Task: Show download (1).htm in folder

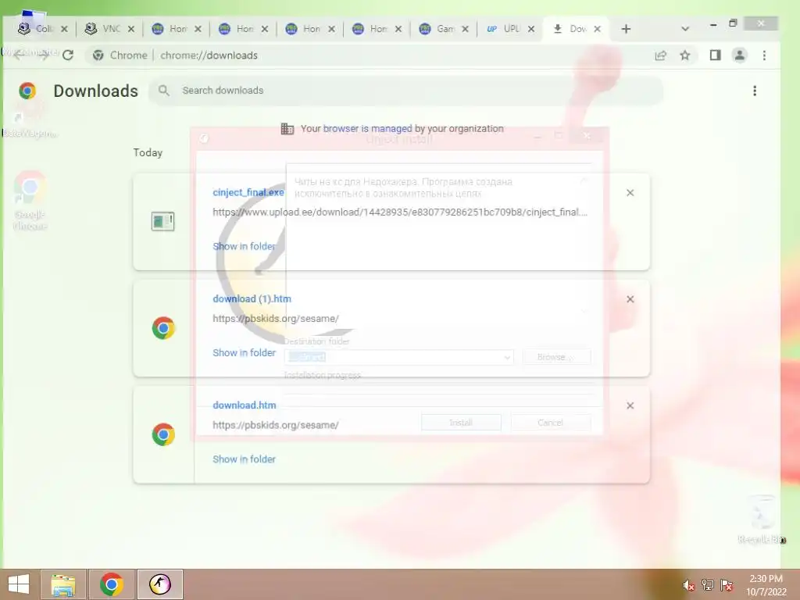Action: (x=244, y=352)
